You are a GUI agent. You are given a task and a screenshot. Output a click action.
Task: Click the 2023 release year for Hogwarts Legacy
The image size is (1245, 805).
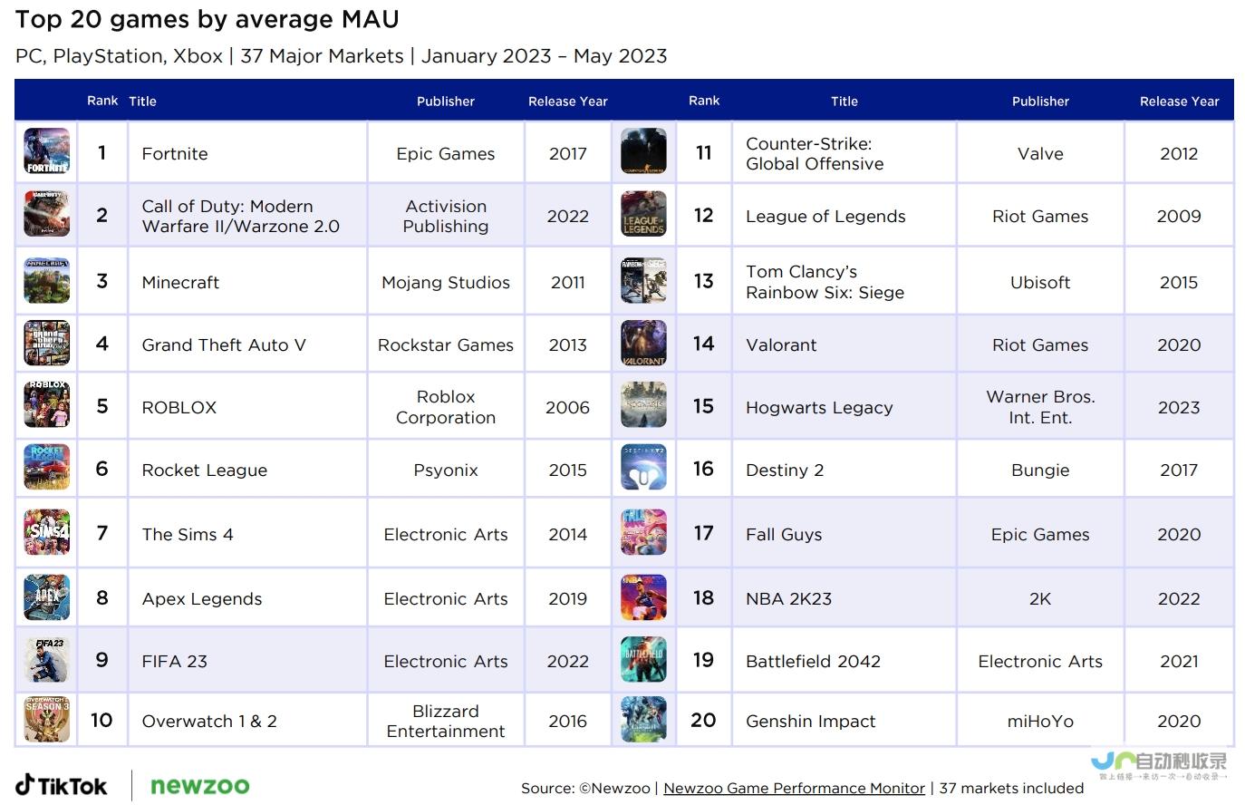1179,407
